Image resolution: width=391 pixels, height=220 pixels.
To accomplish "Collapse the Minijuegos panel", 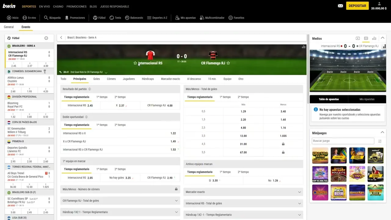I will (382, 133).
